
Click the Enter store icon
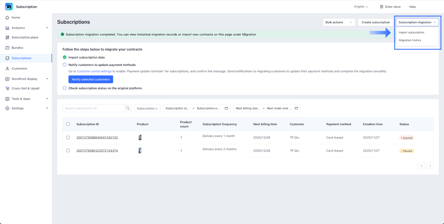click(382, 7)
